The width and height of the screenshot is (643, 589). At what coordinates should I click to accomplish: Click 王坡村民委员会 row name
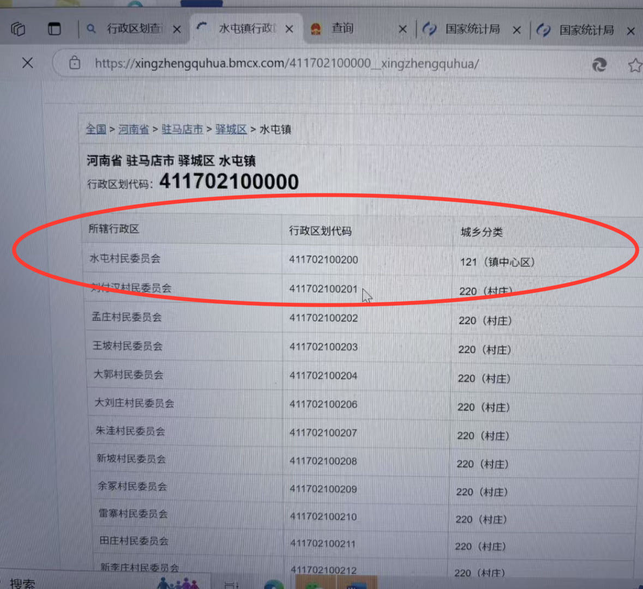pos(128,346)
